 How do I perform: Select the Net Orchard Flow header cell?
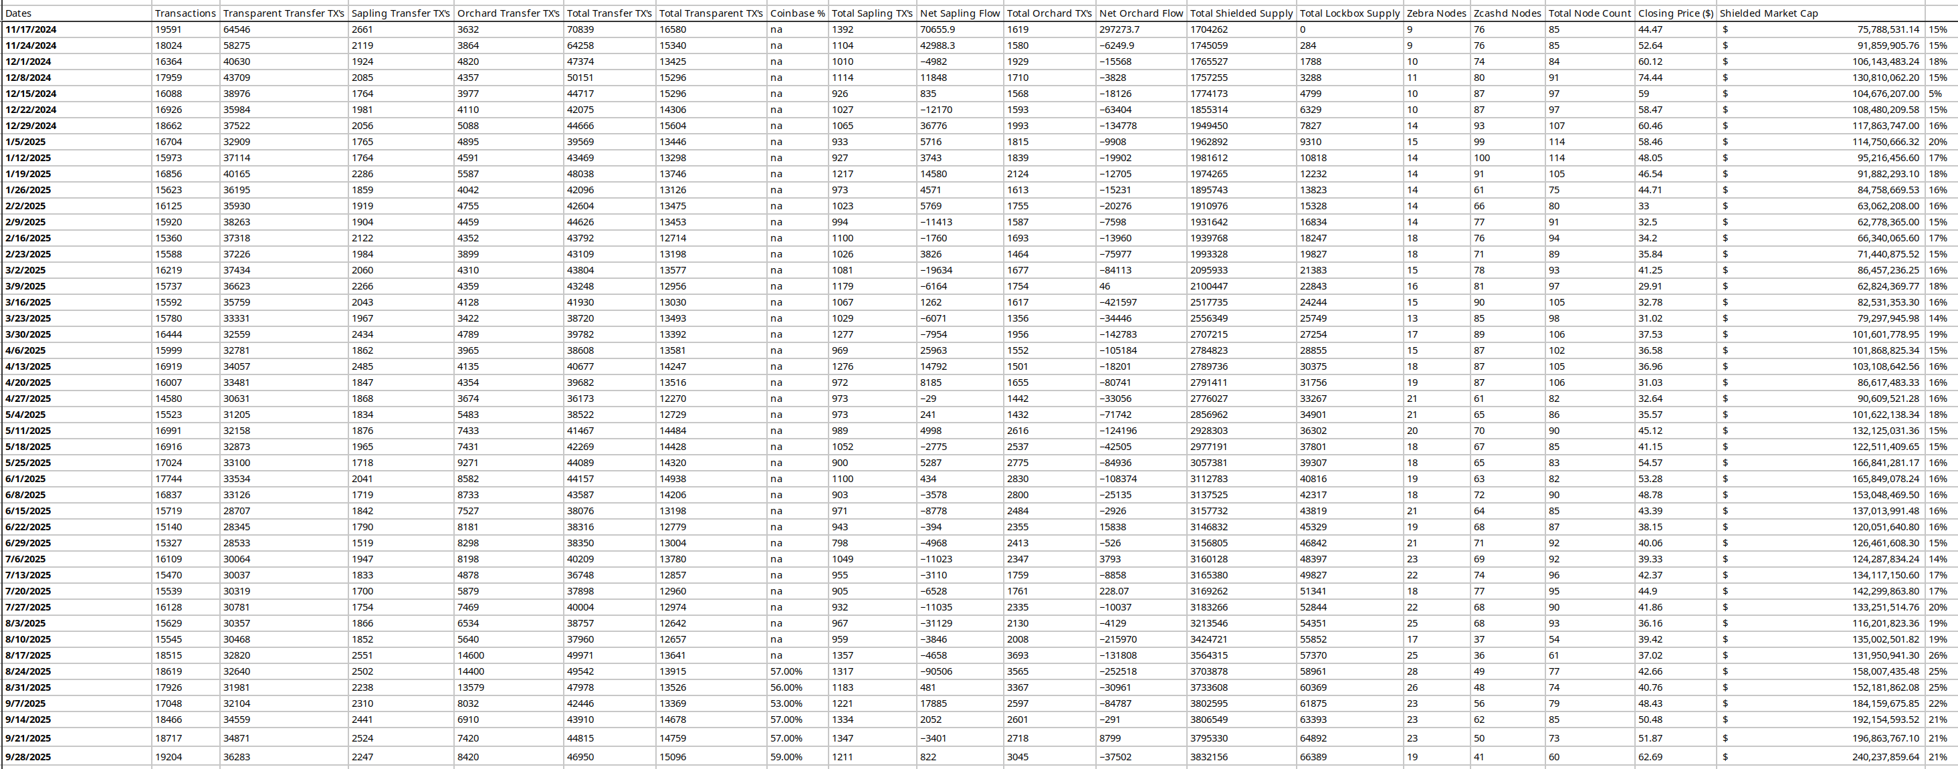pos(1140,13)
